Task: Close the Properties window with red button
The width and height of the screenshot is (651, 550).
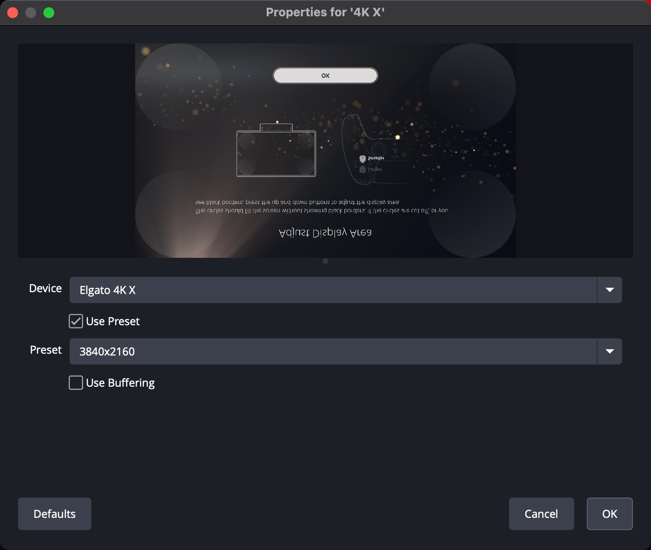Action: tap(13, 13)
